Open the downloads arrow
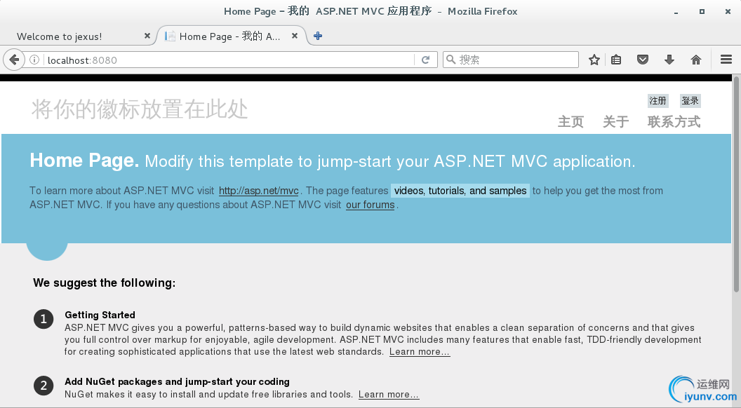The width and height of the screenshot is (741, 408). pos(669,60)
